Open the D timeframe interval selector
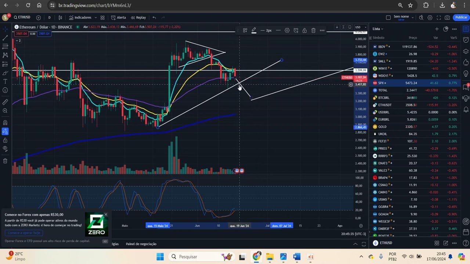This screenshot has height=264, width=470. 49,17
